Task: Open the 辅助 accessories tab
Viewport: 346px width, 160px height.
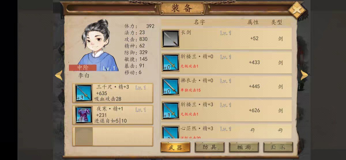Action: pos(244,147)
